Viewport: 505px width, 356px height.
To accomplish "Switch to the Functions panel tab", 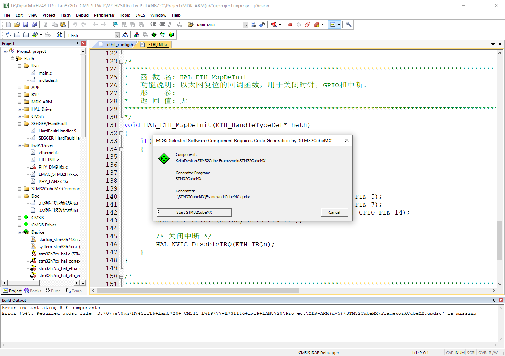I will 54,291.
